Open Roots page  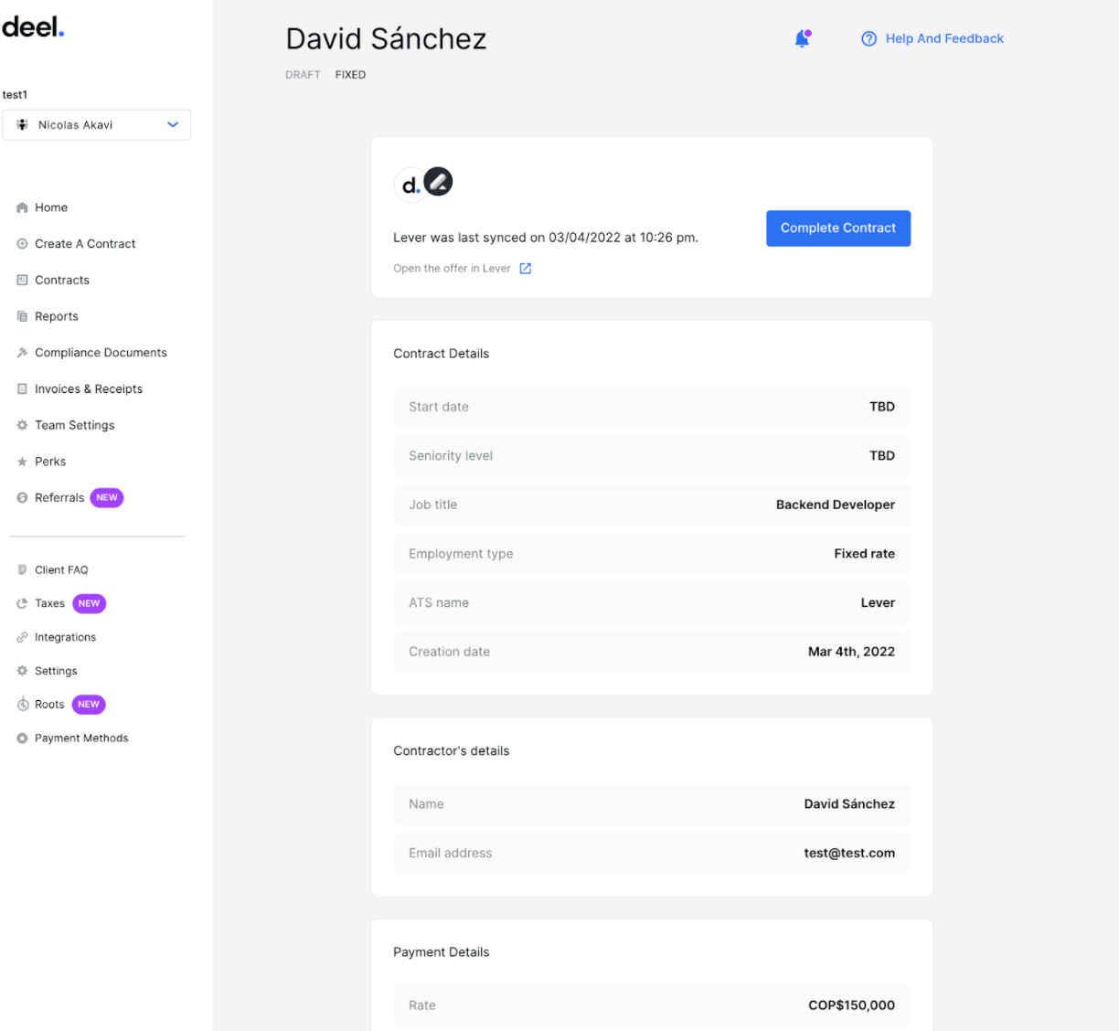click(x=49, y=705)
